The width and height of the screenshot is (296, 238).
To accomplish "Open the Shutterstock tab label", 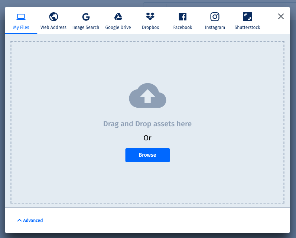I will [247, 27].
